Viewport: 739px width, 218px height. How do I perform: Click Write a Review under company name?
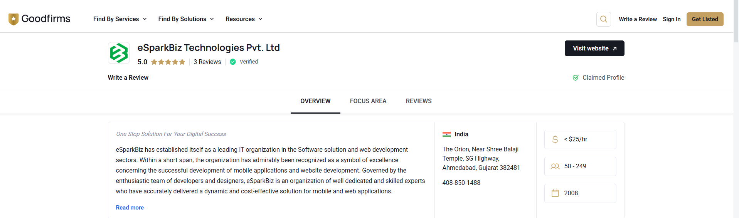pyautogui.click(x=128, y=78)
